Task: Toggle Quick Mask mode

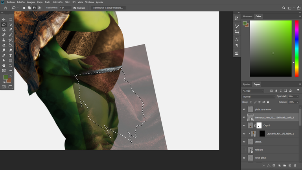Action: coord(4,87)
